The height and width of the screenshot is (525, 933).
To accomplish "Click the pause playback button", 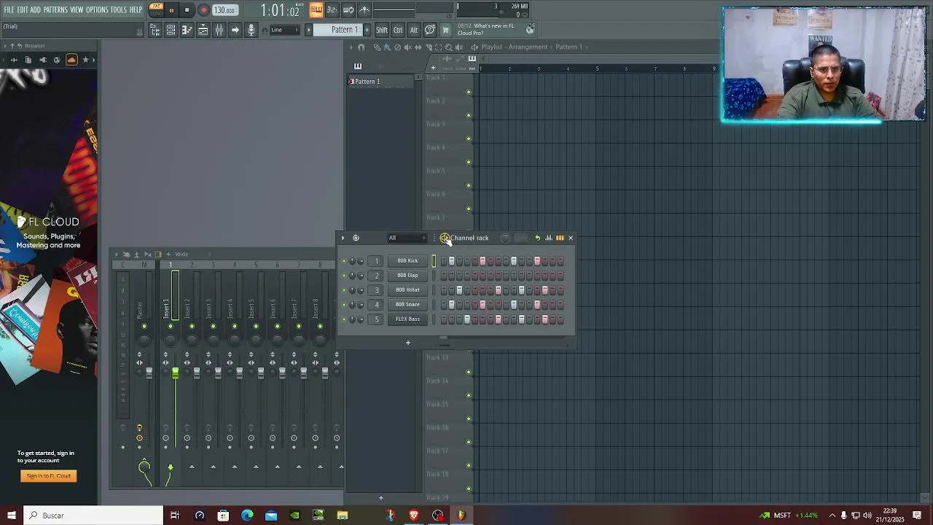I will (x=171, y=10).
